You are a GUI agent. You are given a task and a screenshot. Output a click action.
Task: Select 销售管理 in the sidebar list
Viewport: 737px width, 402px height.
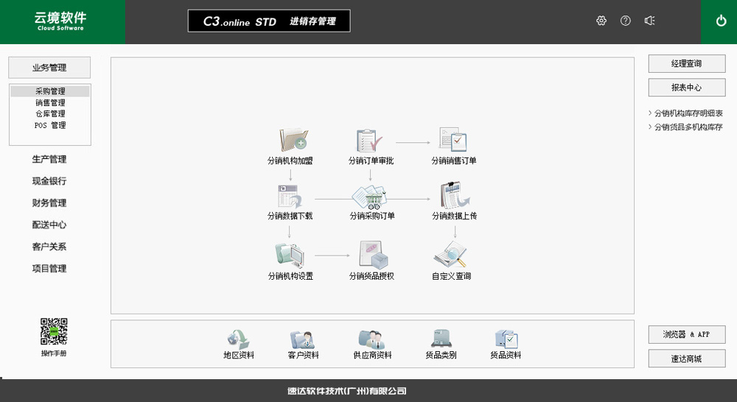(50, 103)
